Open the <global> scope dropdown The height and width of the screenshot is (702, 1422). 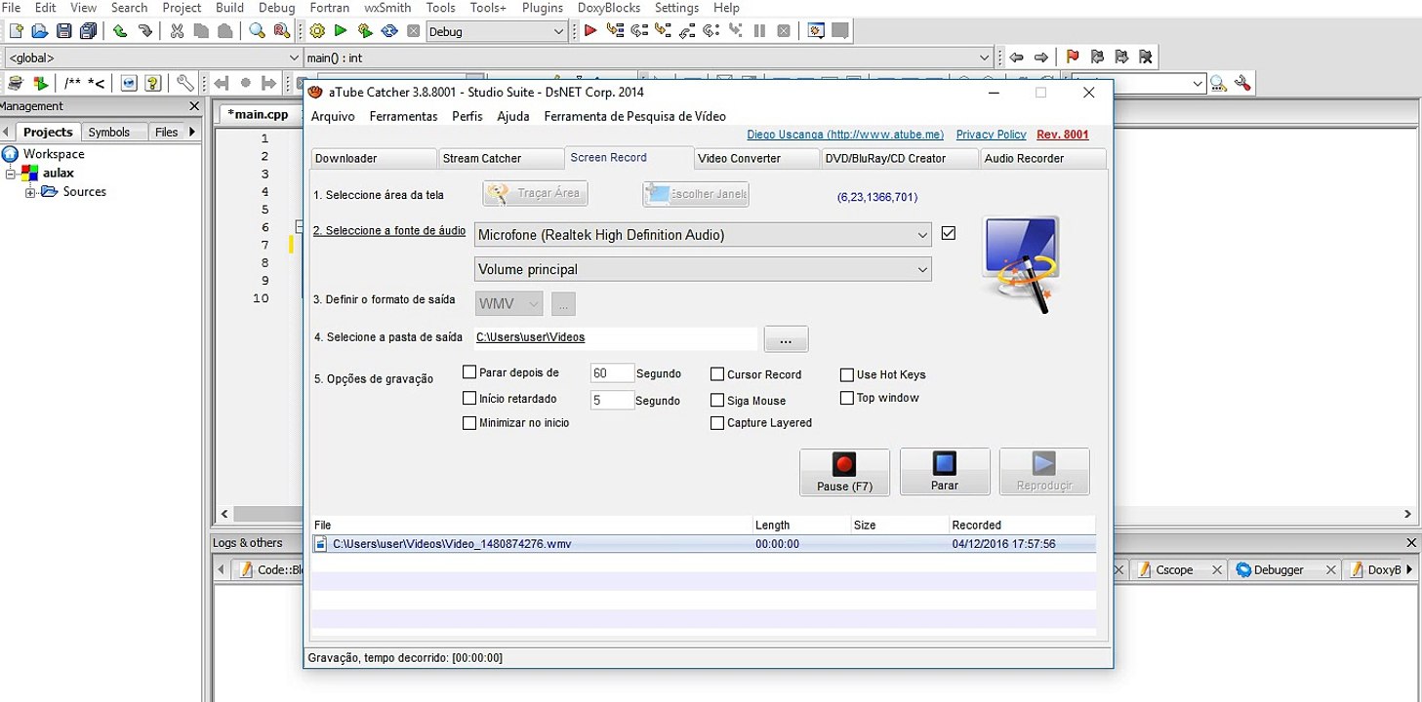[153, 58]
